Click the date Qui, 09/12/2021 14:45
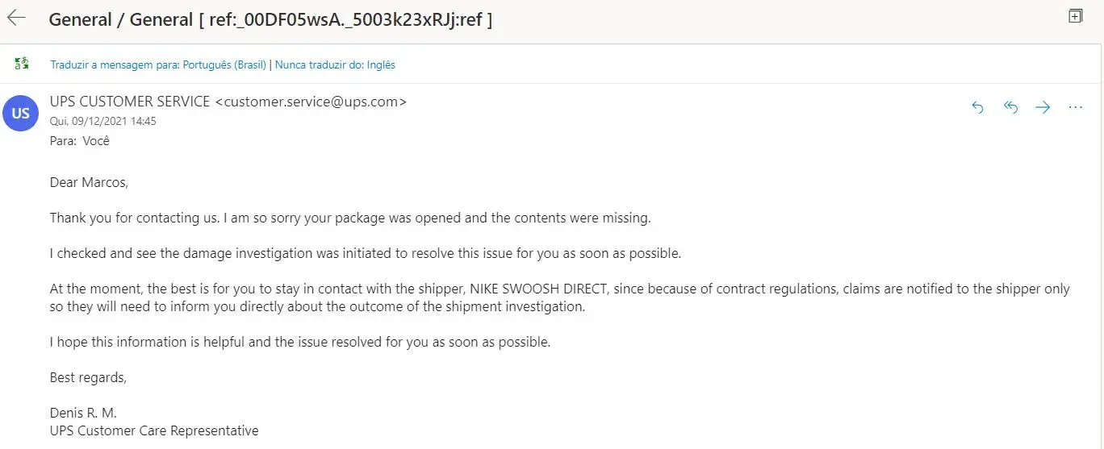This screenshot has height=449, width=1104. click(103, 121)
